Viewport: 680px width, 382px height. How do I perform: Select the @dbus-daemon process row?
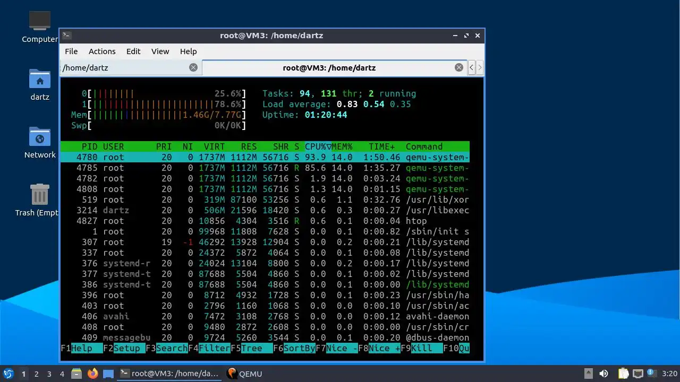265,338
